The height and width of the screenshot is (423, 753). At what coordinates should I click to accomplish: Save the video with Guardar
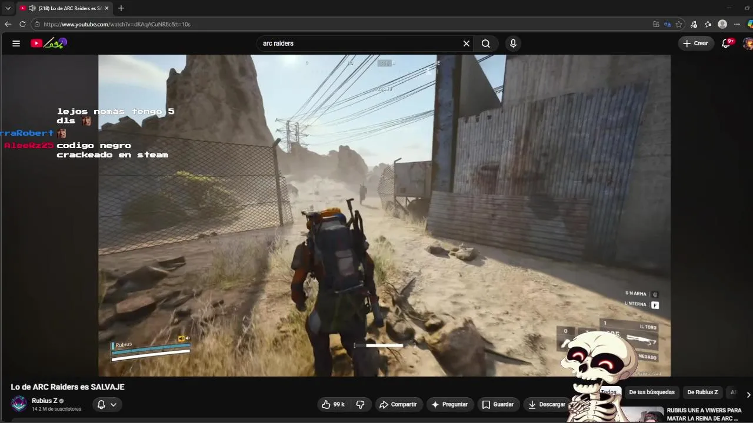pos(498,404)
